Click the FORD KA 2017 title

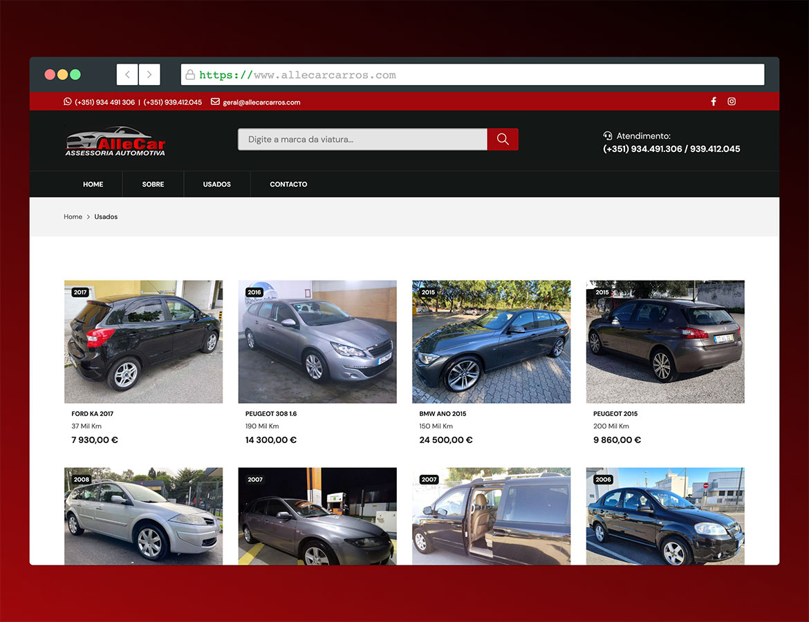click(93, 414)
